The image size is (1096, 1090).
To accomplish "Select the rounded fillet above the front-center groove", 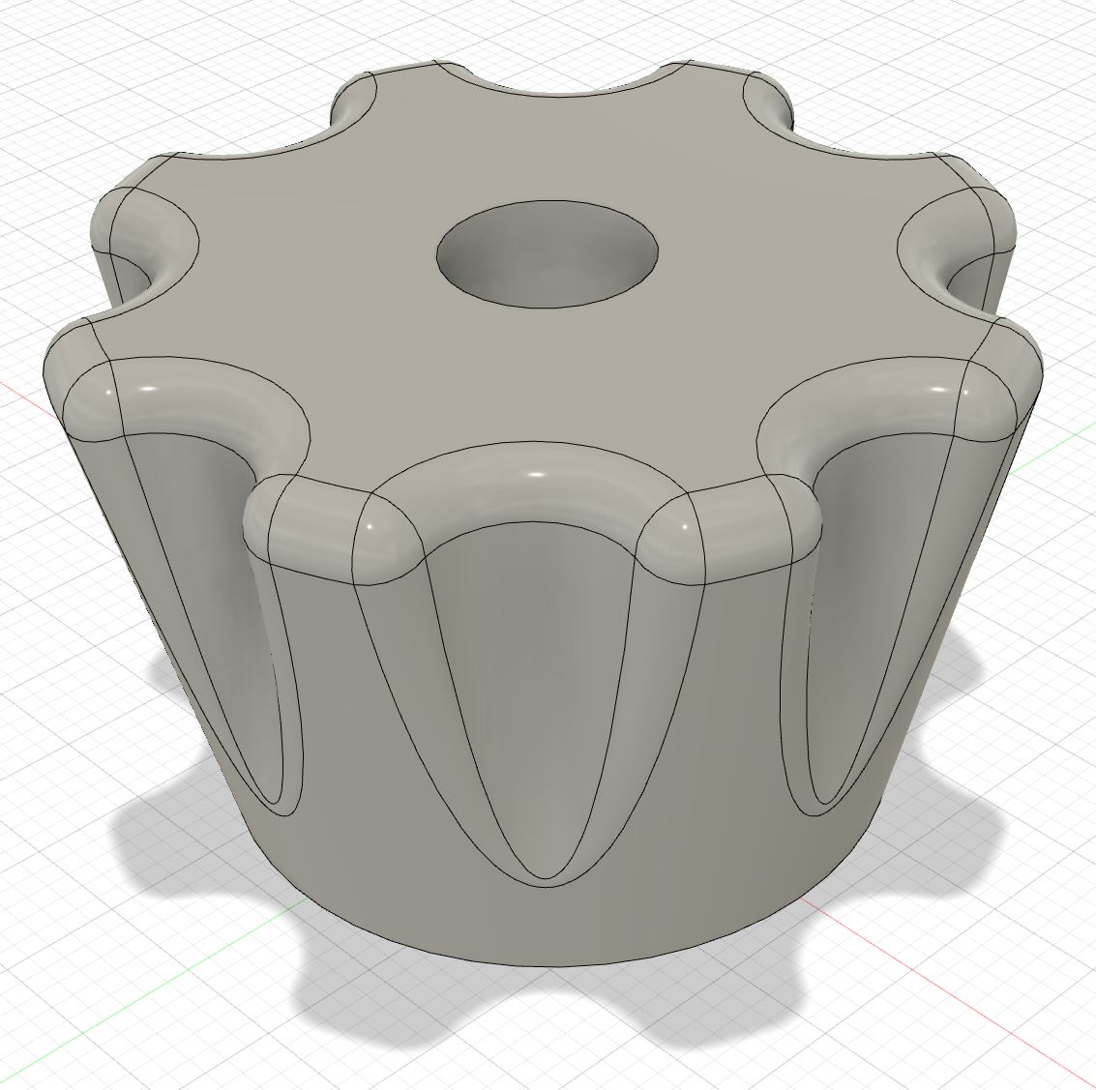I will coord(535,482).
